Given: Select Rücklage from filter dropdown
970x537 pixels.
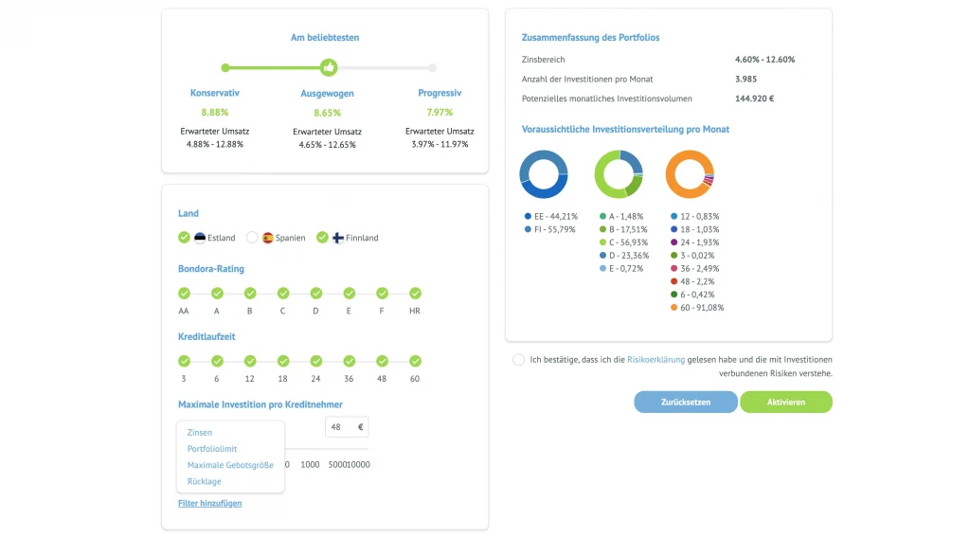Looking at the screenshot, I should 205,481.
